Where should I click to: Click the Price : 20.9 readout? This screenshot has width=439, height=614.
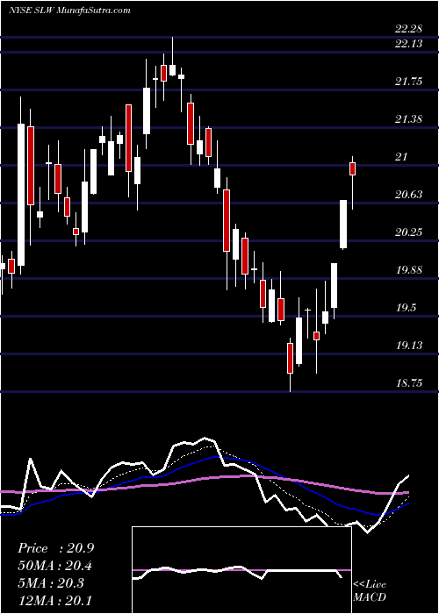coord(55,548)
